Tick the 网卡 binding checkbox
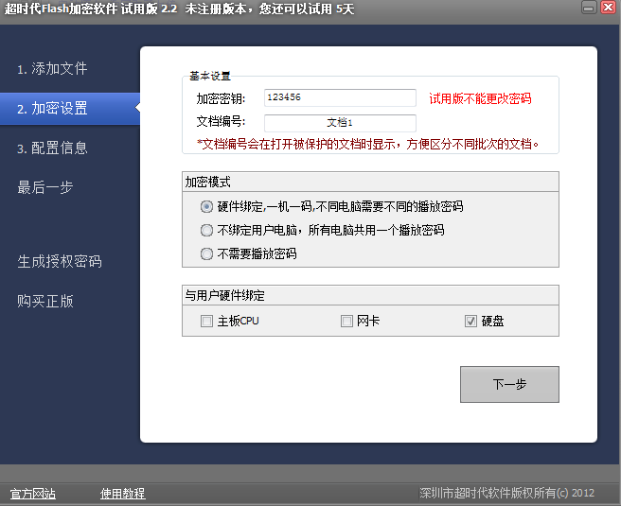 point(347,322)
